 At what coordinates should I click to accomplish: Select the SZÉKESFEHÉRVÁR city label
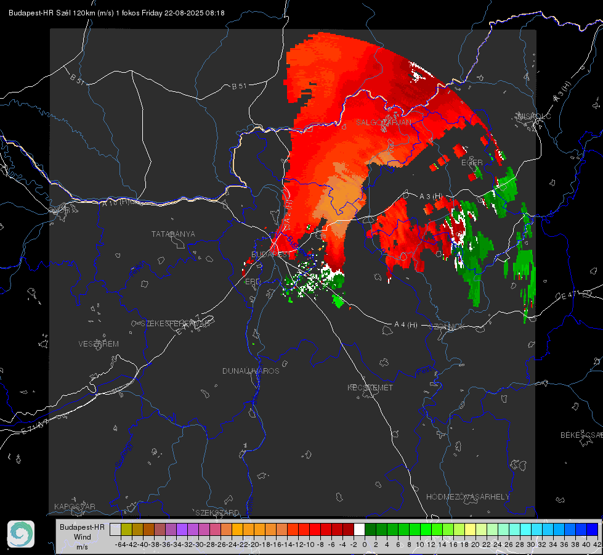pos(175,324)
